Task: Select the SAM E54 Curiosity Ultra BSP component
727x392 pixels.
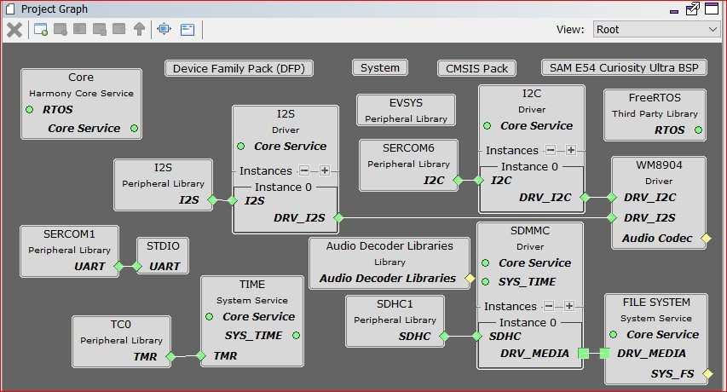Action: click(x=624, y=67)
